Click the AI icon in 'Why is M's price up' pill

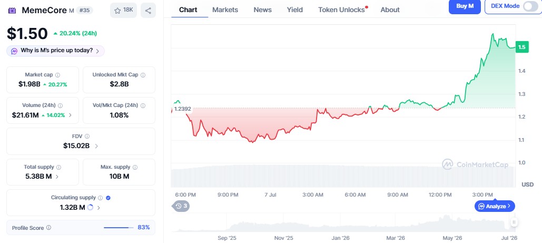pos(14,51)
